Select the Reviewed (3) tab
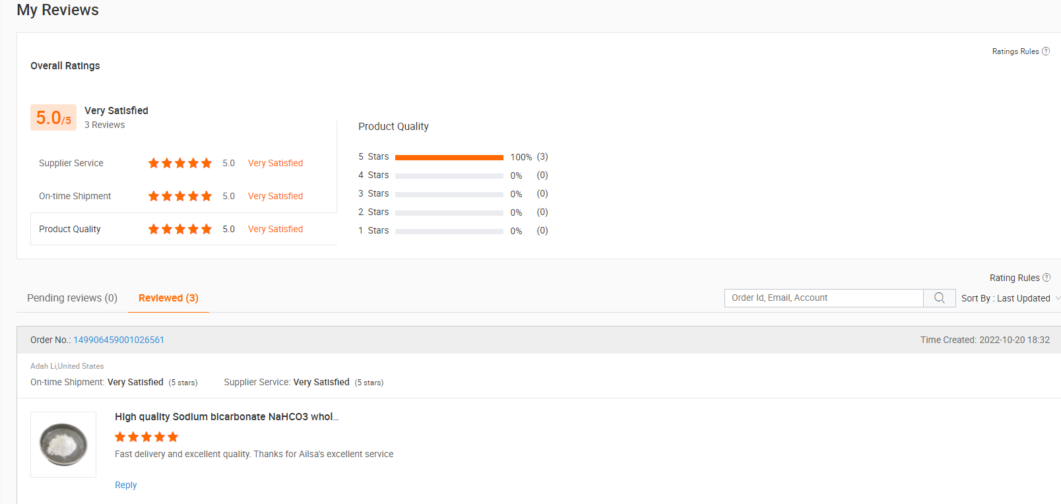Image resolution: width=1061 pixels, height=504 pixels. point(168,298)
